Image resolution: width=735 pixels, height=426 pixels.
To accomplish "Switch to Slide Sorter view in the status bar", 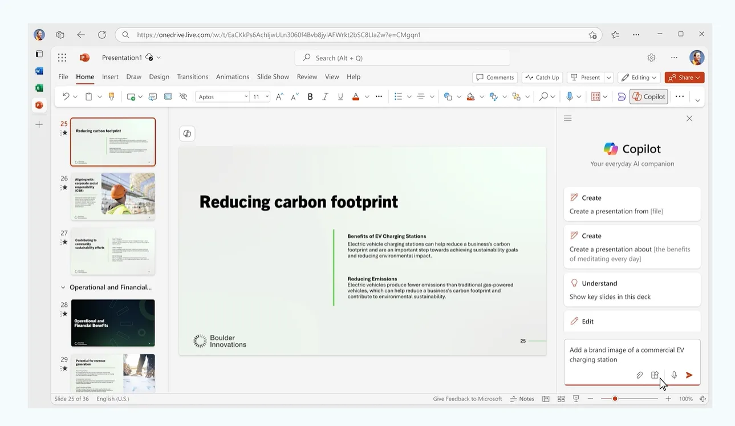I will (x=561, y=399).
